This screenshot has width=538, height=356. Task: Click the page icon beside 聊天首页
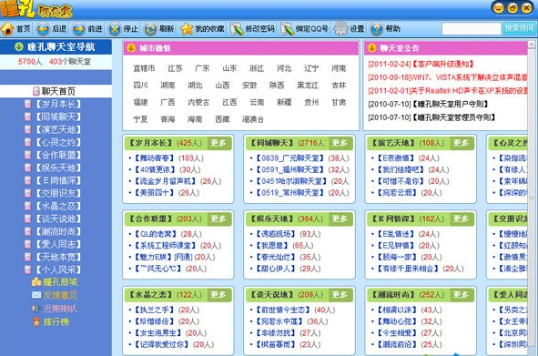coord(36,91)
